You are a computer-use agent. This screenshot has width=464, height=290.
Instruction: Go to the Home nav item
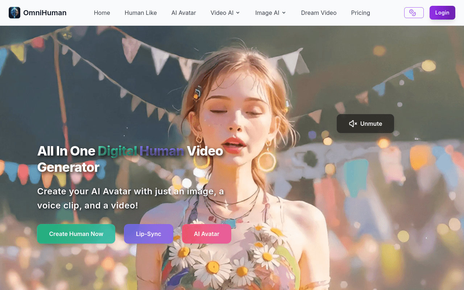click(102, 13)
